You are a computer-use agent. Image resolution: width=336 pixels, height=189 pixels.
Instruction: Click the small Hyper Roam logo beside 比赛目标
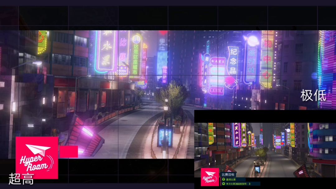(210, 177)
